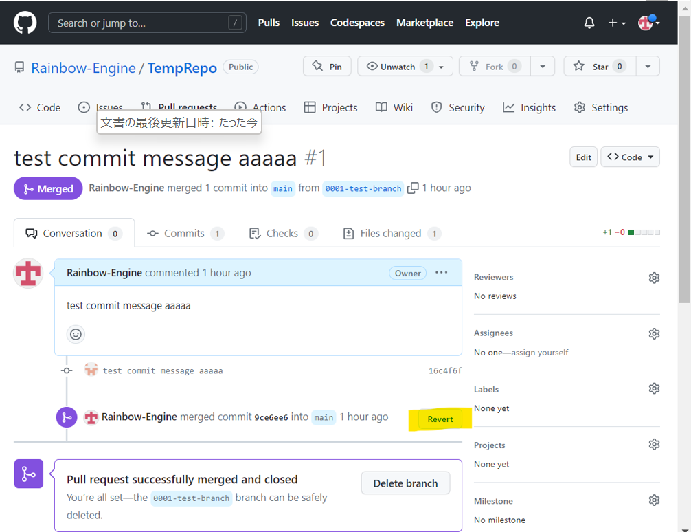Image resolution: width=691 pixels, height=532 pixels.
Task: View the Files changed tab
Action: point(392,234)
